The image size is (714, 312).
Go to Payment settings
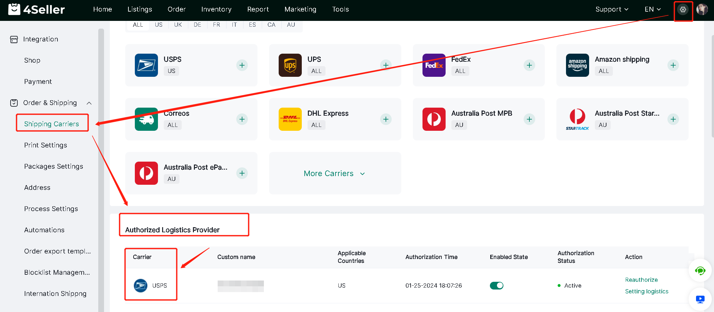[x=38, y=82]
